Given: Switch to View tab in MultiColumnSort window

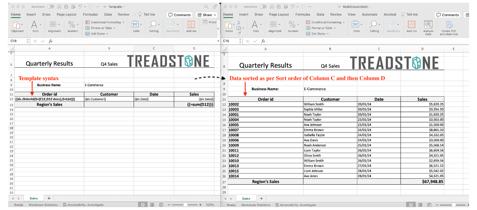Looking at the screenshot, I should (352, 15).
